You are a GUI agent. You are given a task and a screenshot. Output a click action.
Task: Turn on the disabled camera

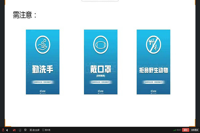[x=14, y=130]
